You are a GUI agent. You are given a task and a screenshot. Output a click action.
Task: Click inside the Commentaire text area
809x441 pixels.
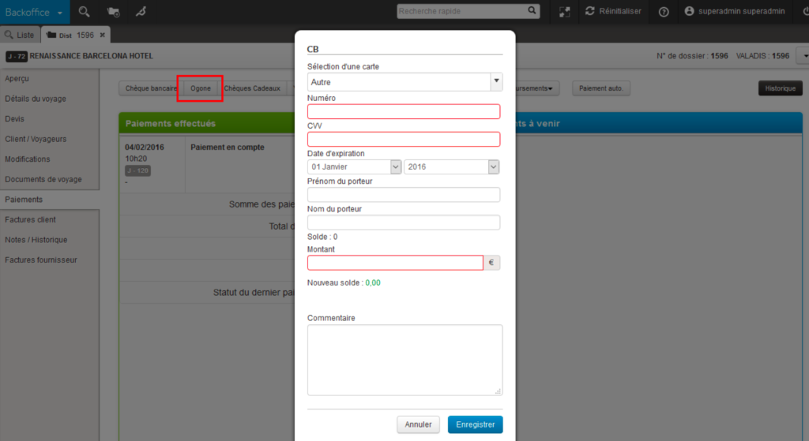(404, 359)
